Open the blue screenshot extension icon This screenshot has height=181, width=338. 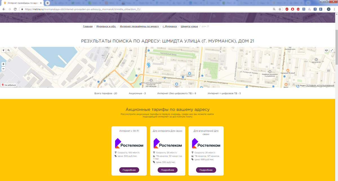click(304, 9)
